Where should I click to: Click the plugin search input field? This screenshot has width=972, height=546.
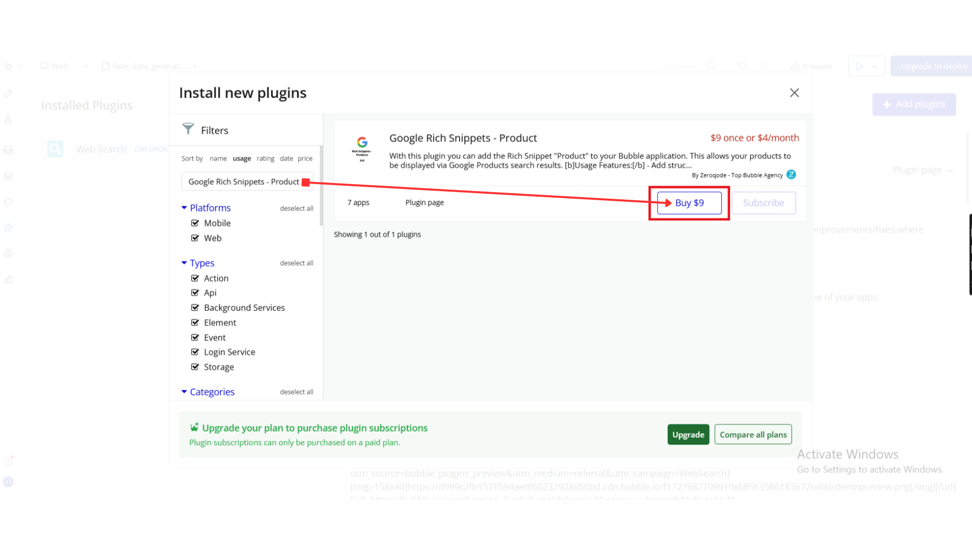[x=243, y=181]
